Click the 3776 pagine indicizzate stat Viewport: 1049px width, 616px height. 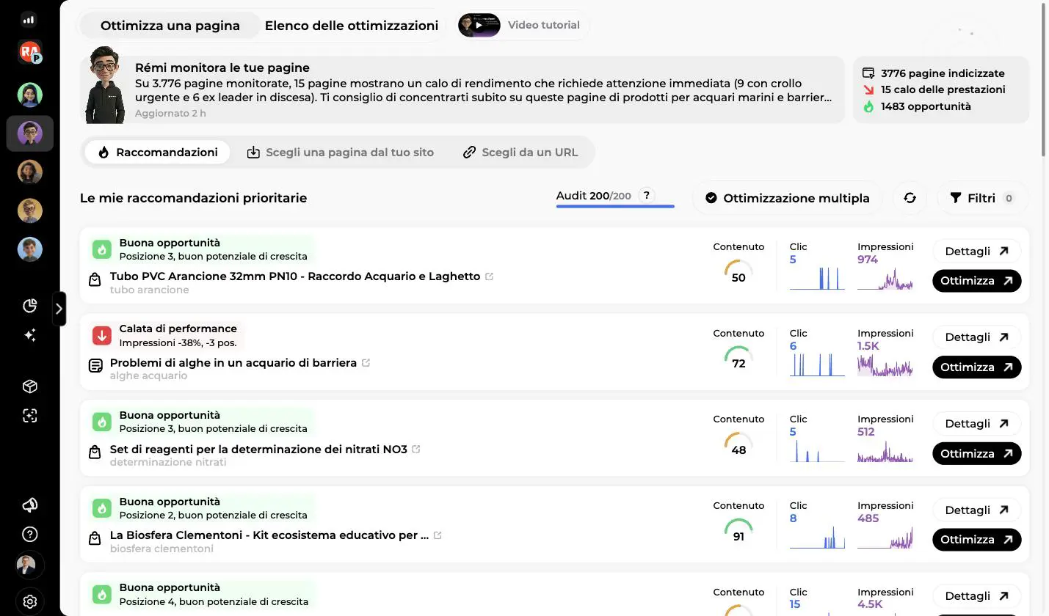(x=933, y=73)
